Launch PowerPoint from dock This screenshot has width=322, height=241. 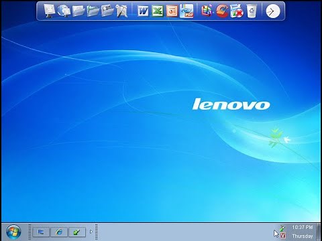coord(172,11)
